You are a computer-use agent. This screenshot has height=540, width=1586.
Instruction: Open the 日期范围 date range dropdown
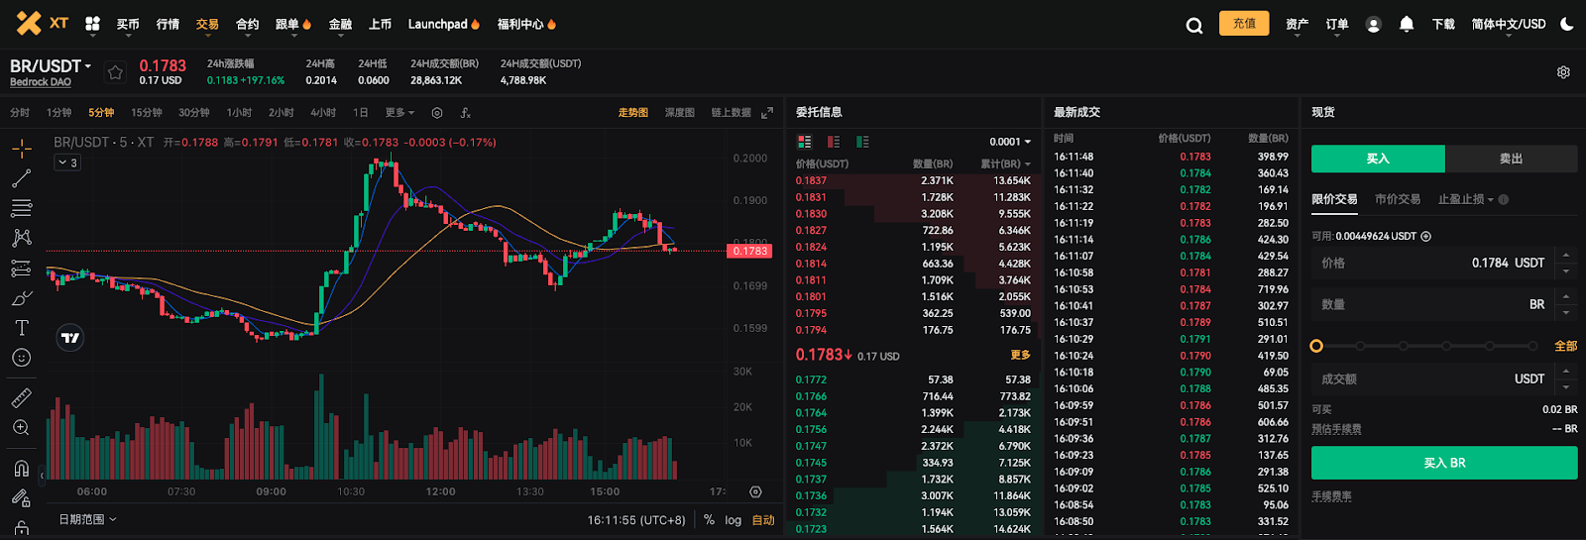point(87,519)
